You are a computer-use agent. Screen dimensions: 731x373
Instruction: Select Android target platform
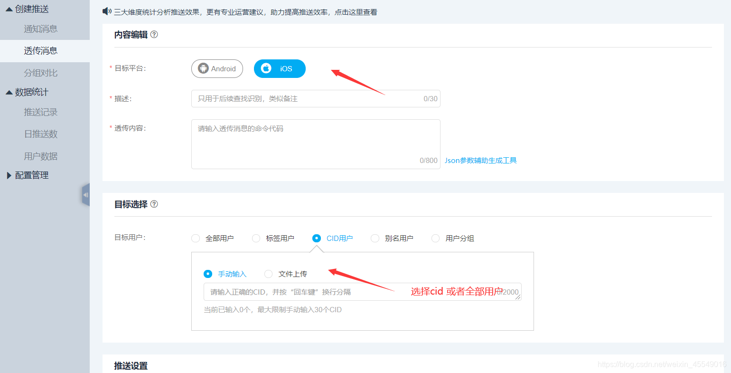pyautogui.click(x=217, y=68)
